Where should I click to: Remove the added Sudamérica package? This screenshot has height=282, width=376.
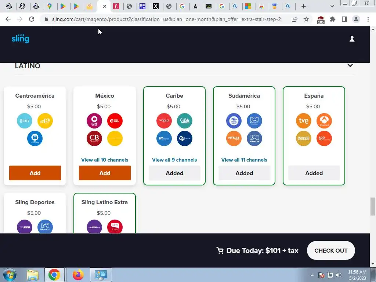tap(244, 173)
